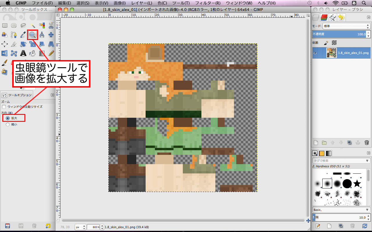Select the Measure compass tool
372x232 pixels.
(42, 35)
